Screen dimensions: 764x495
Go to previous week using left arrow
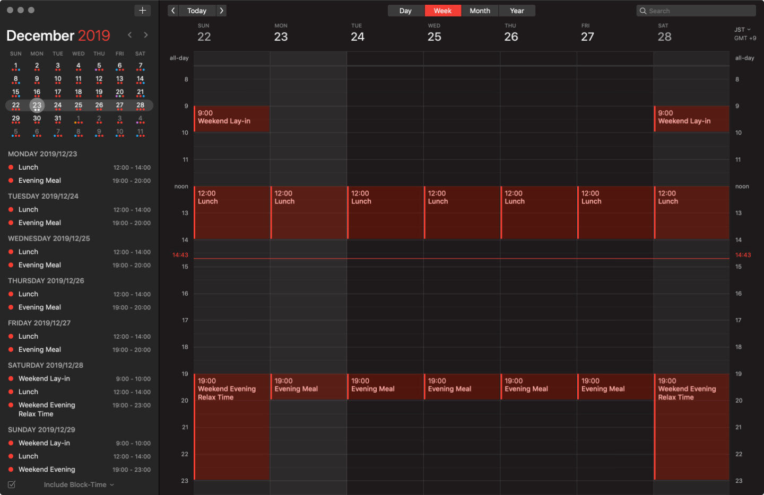pyautogui.click(x=173, y=11)
